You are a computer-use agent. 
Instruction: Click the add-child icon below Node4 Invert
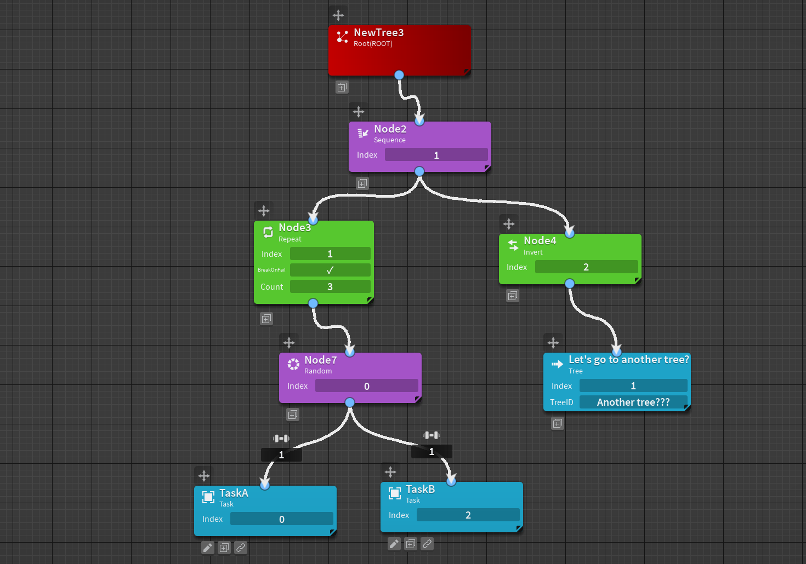[513, 296]
